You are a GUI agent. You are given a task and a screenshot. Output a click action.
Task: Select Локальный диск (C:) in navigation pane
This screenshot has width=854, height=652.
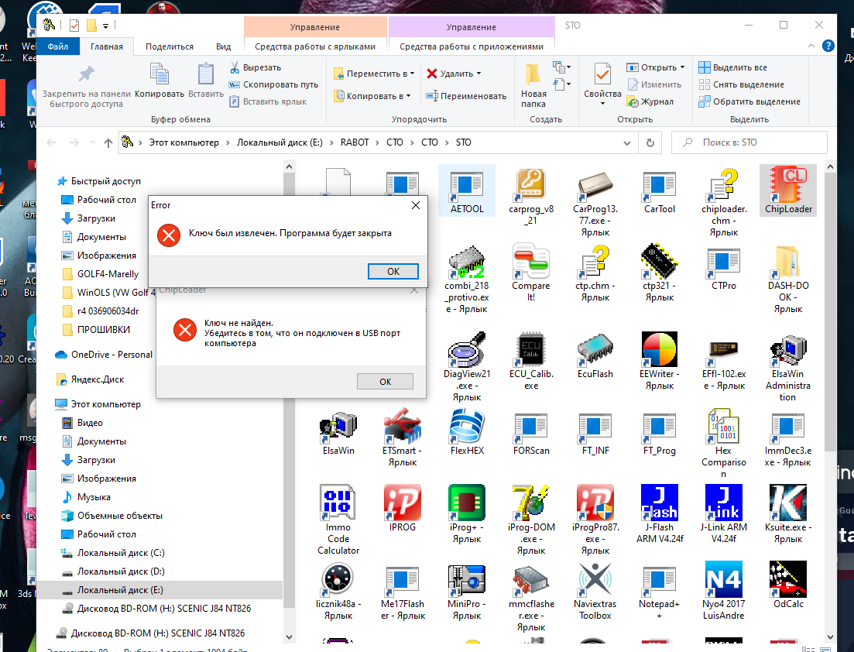[121, 553]
